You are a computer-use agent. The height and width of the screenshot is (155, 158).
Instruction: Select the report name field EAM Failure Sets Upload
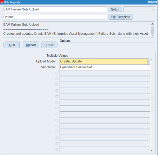pyautogui.click(x=55, y=9)
